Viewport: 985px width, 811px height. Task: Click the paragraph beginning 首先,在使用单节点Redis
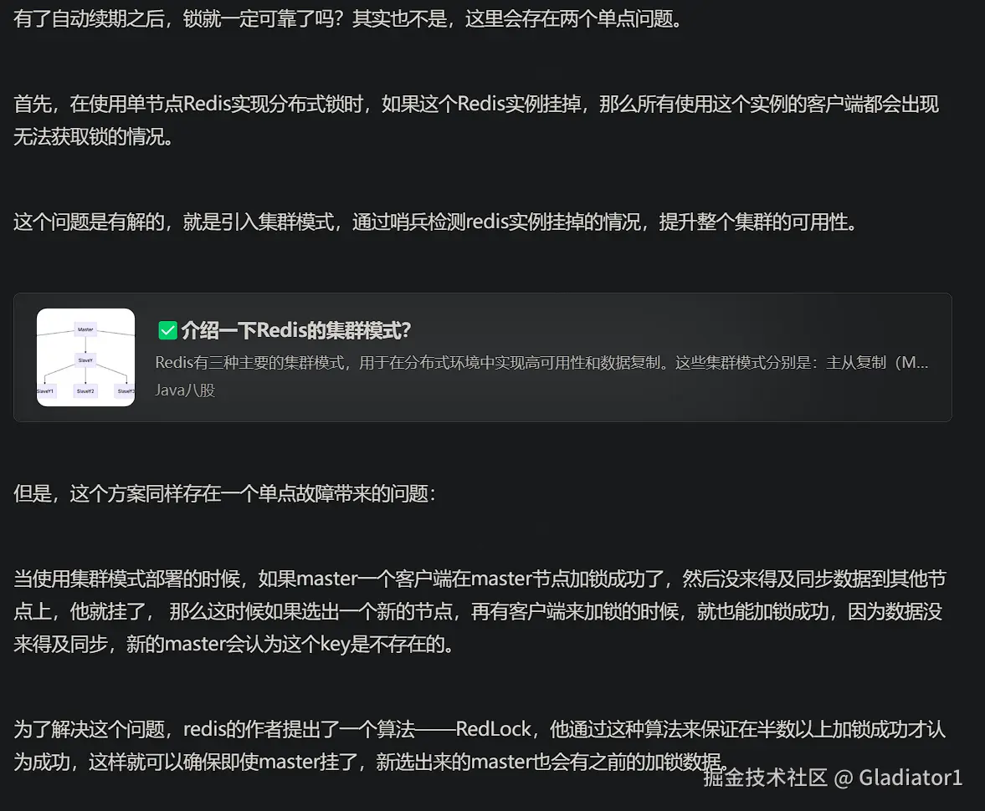click(476, 120)
